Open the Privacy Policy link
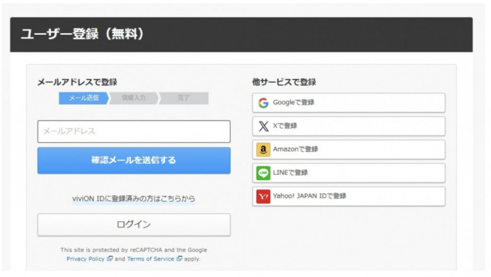This screenshot has width=491, height=277. pos(85,259)
